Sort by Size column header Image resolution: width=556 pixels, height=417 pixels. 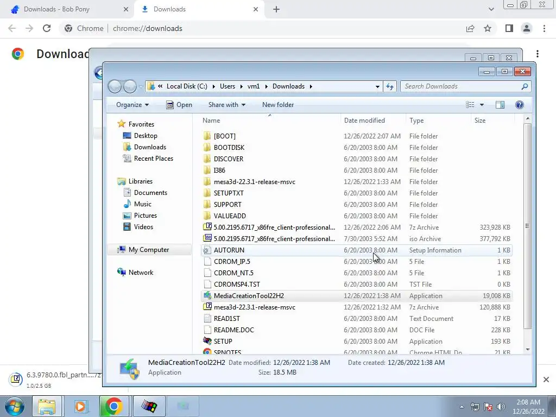click(492, 121)
